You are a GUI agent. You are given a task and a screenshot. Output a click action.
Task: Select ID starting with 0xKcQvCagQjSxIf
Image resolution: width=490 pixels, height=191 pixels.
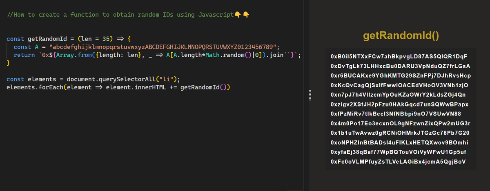coord(399,85)
